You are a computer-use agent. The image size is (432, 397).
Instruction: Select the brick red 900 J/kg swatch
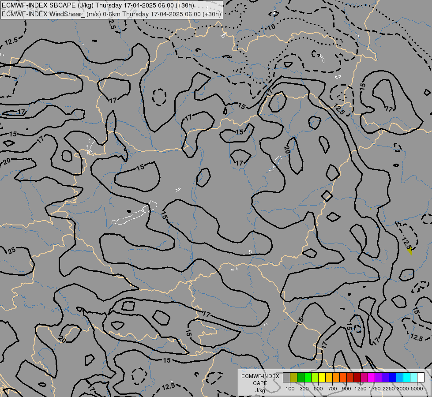click(350, 378)
